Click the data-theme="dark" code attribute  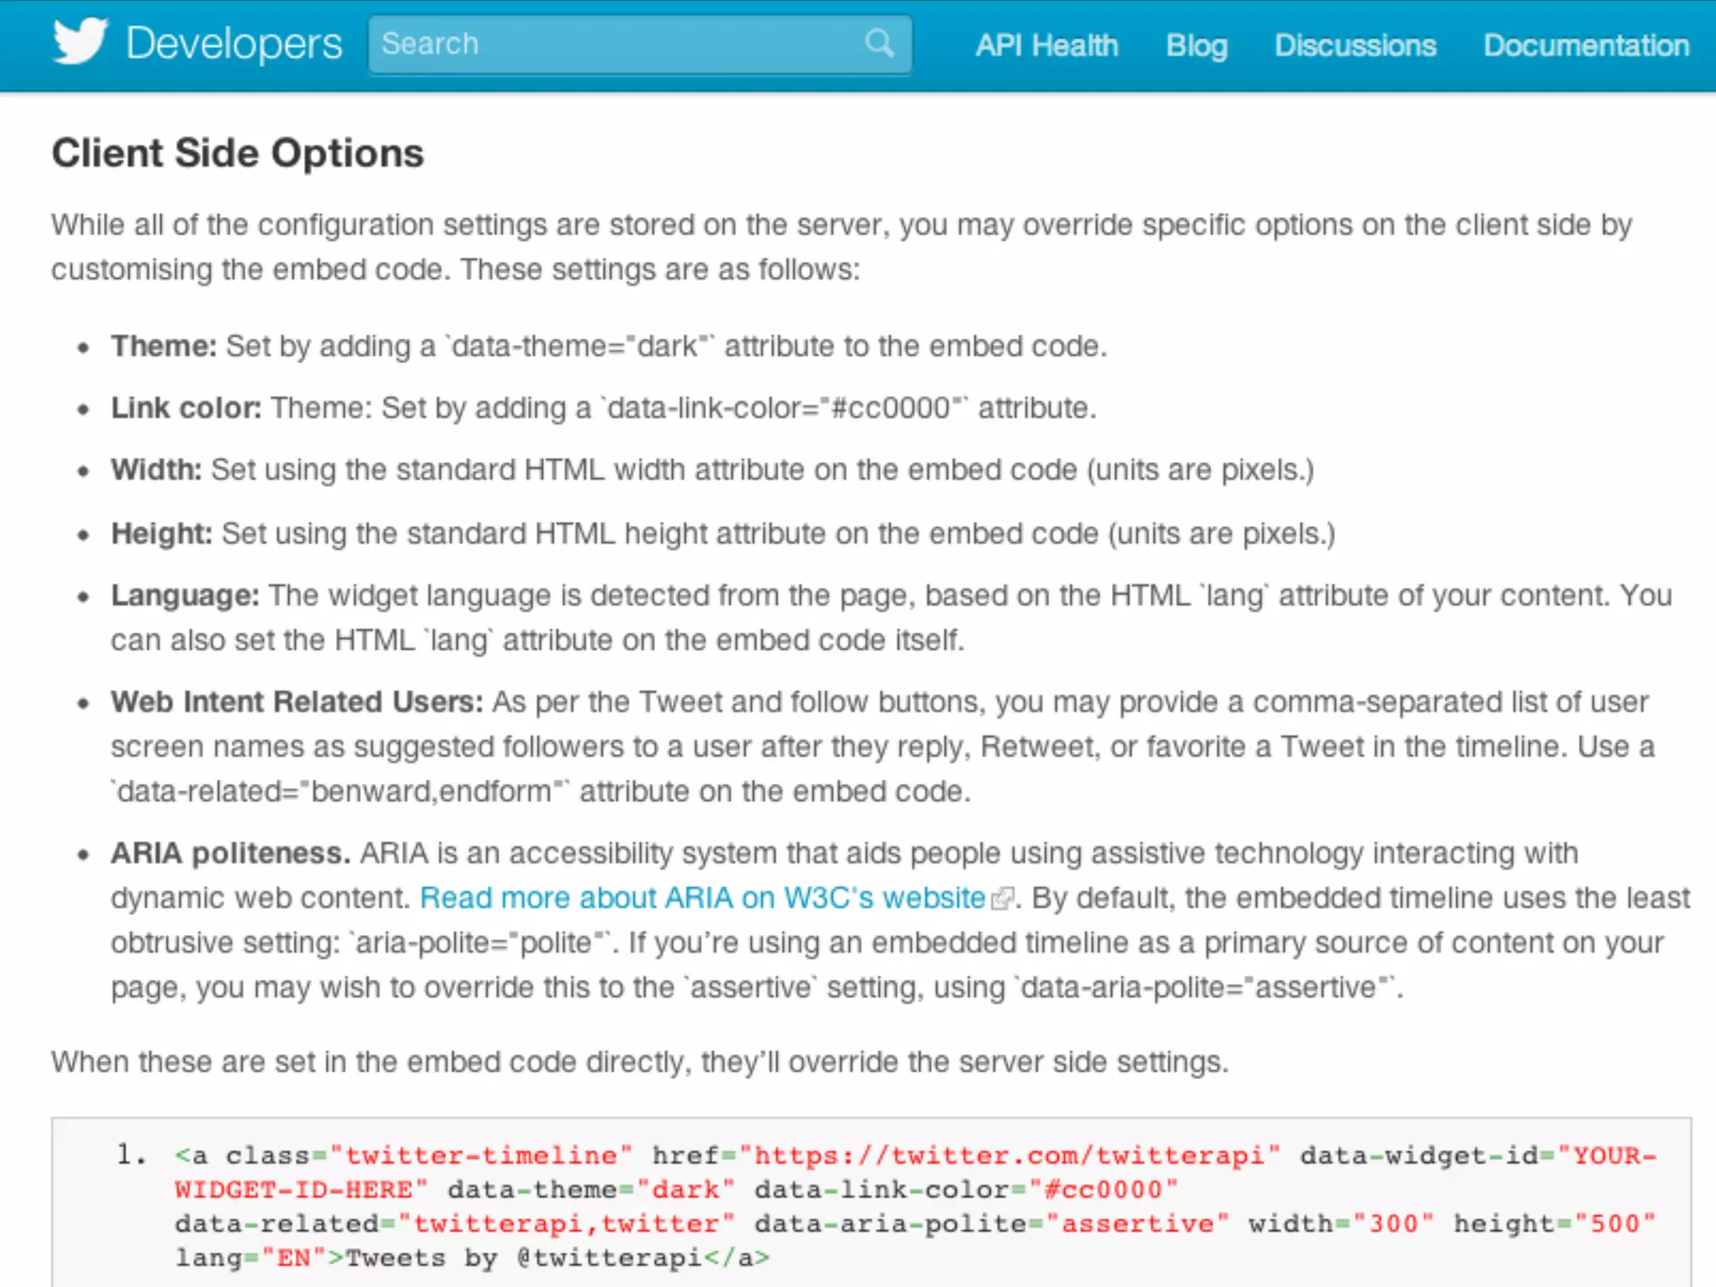(591, 1190)
